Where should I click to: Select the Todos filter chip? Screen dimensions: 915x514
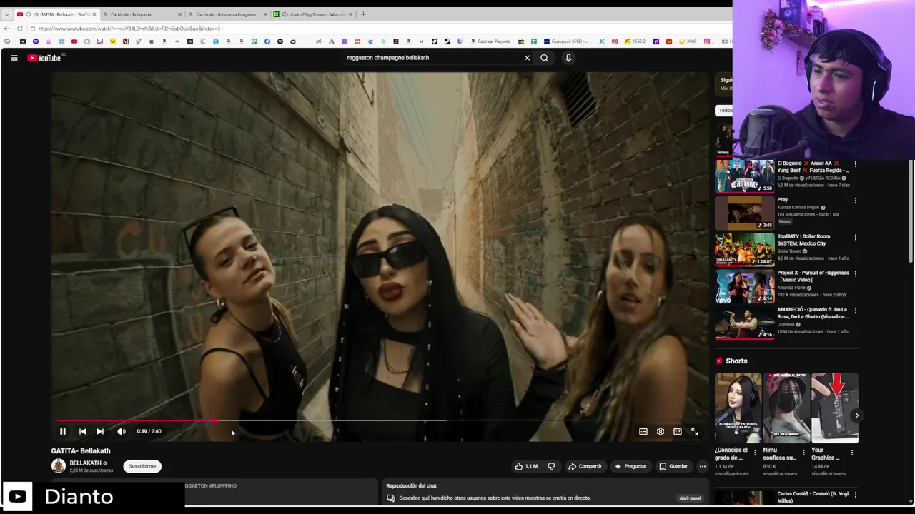coord(725,111)
